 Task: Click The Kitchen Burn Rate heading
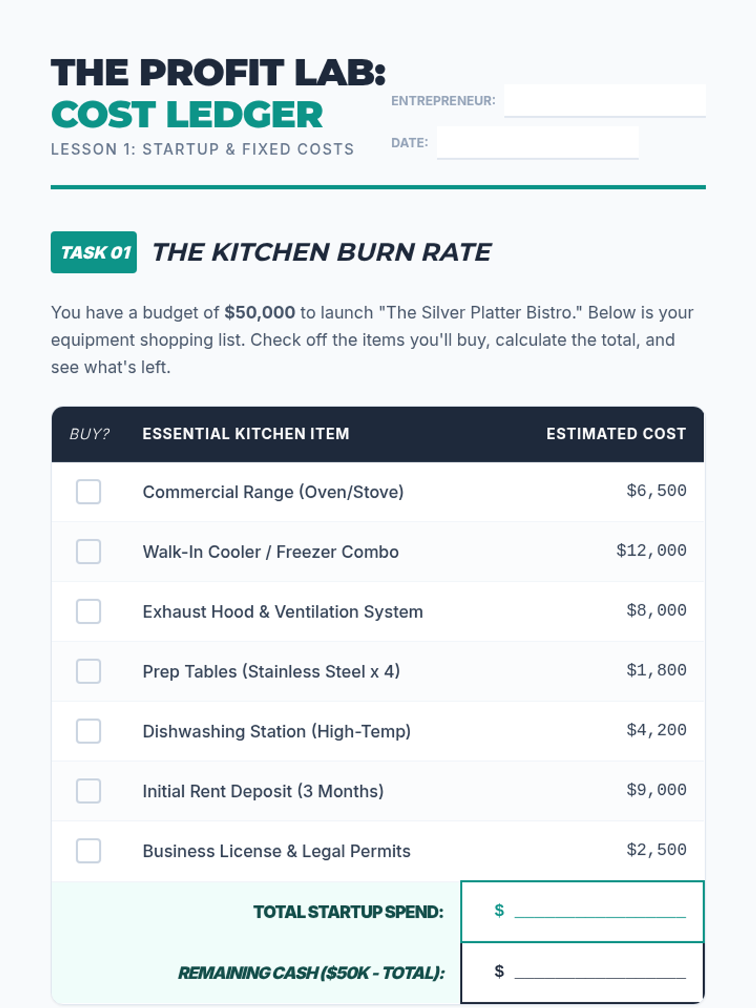coord(322,252)
